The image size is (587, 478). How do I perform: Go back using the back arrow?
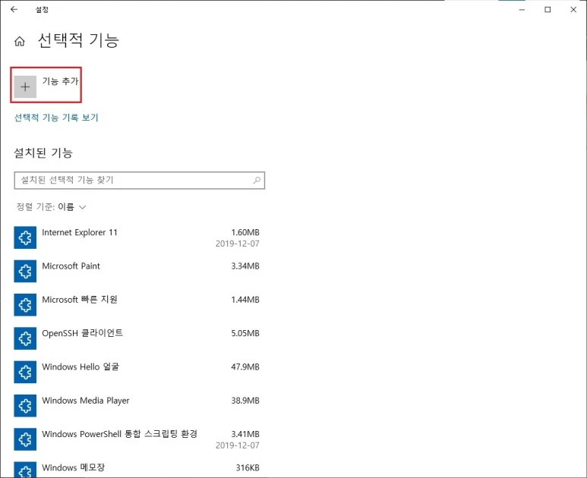(x=14, y=10)
